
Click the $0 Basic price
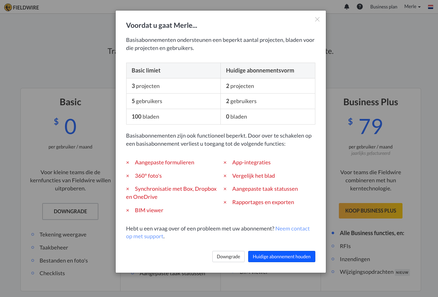click(x=65, y=127)
